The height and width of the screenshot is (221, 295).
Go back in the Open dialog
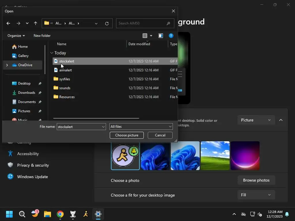tap(8, 23)
